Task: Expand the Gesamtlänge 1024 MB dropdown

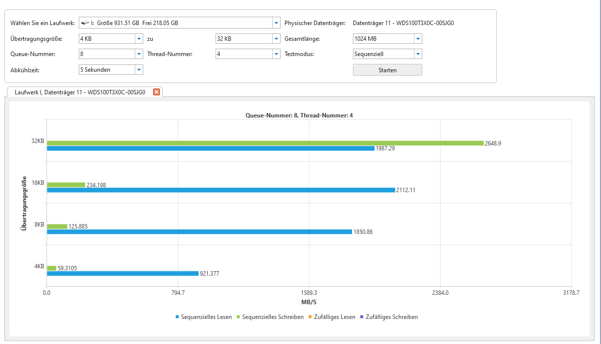Action: pyautogui.click(x=418, y=39)
